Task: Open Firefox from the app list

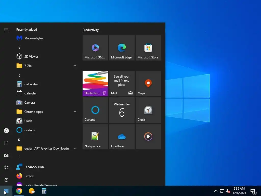Action: point(46,176)
